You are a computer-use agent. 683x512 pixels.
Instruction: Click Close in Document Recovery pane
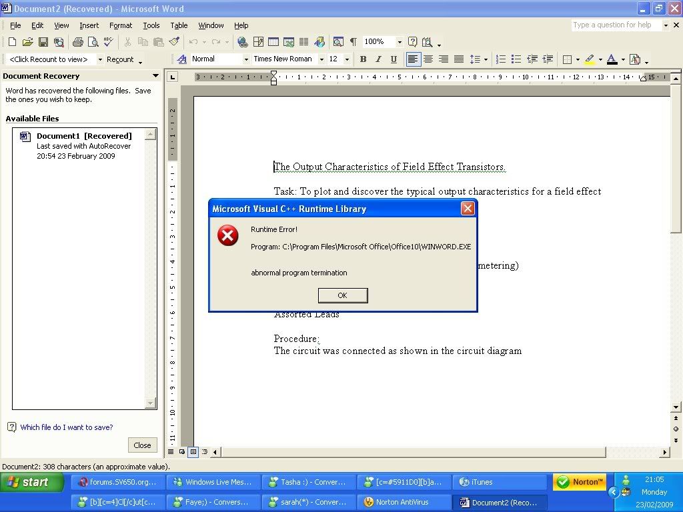[x=143, y=445]
